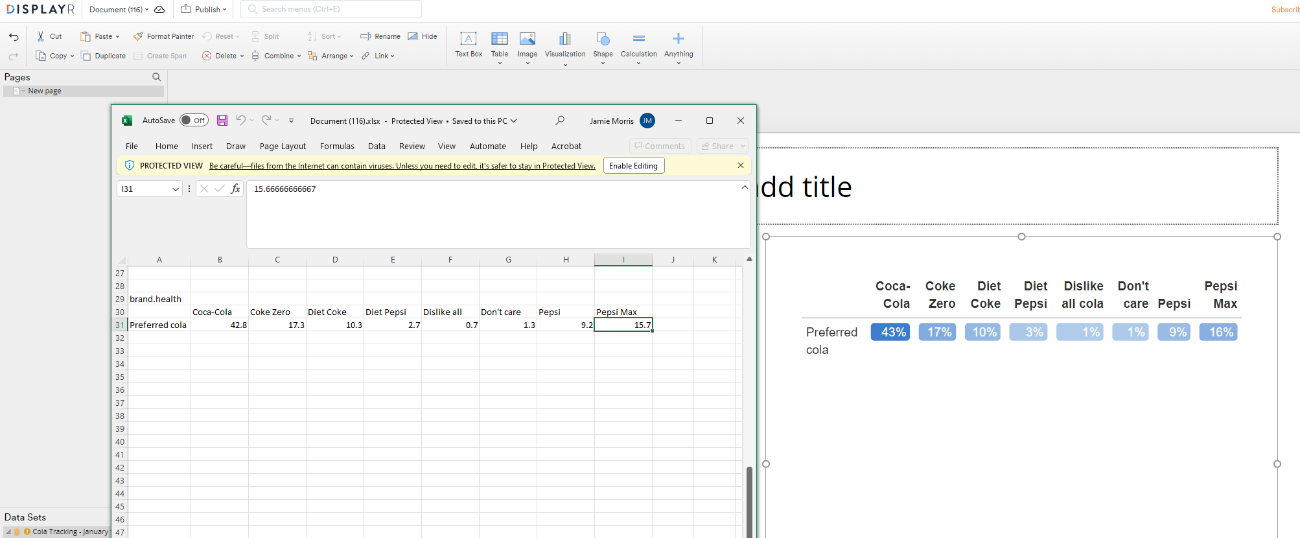Open the Anything plus tool

click(x=679, y=47)
